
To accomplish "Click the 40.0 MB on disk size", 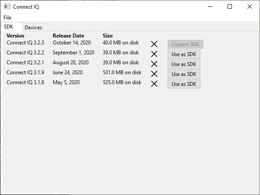I will coord(121,43).
